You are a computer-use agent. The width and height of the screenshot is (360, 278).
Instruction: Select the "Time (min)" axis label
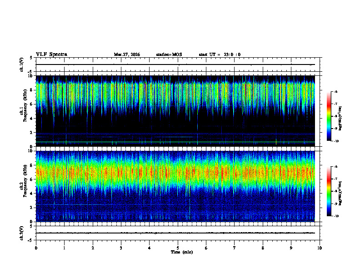click(x=182, y=252)
